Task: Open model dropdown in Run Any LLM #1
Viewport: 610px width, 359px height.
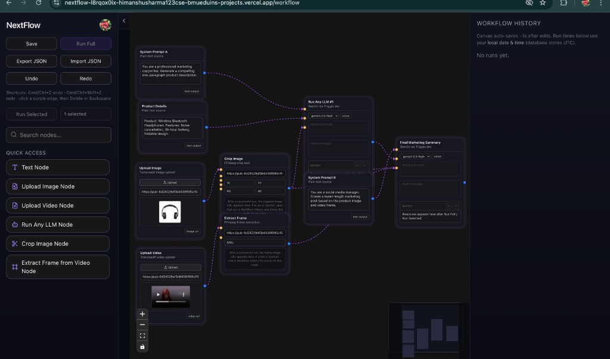Action: [x=323, y=116]
